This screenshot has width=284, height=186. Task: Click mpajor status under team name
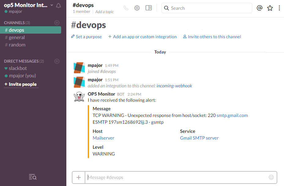coord(13,11)
